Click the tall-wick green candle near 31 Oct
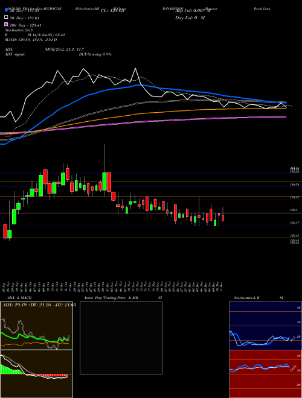This screenshot has height=398, width=302. (104, 182)
